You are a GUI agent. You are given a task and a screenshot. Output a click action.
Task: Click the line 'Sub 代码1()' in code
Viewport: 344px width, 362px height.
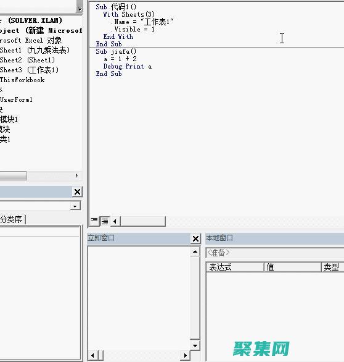click(x=116, y=7)
